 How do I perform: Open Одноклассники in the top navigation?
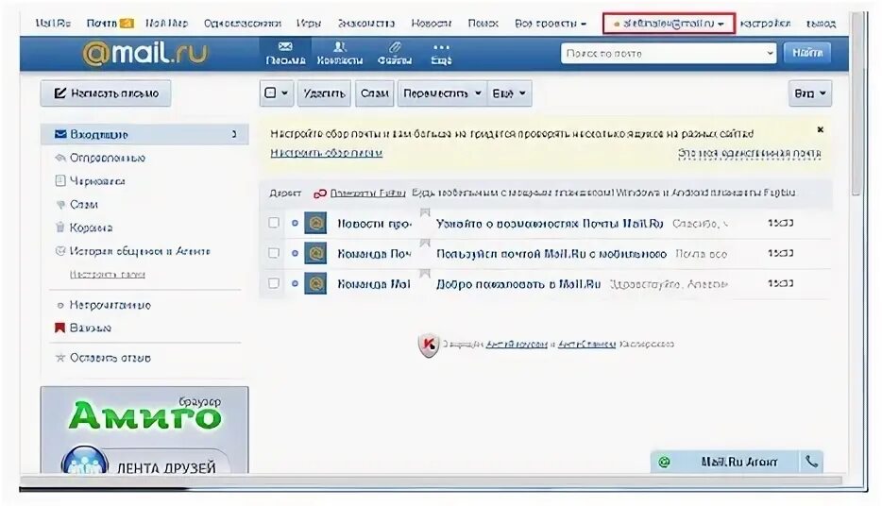pyautogui.click(x=243, y=24)
